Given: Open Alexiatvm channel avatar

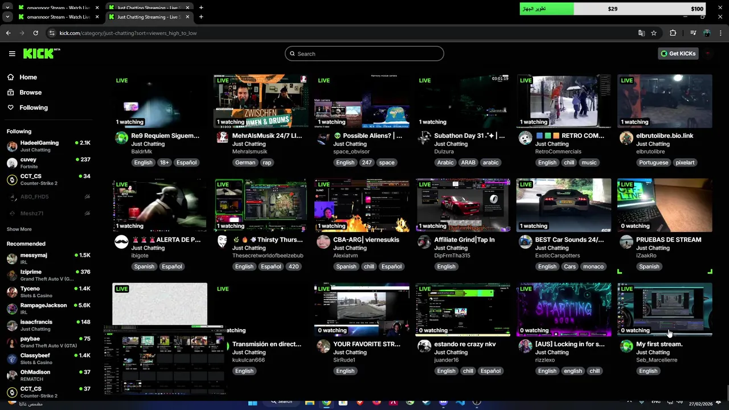Looking at the screenshot, I should (323, 242).
